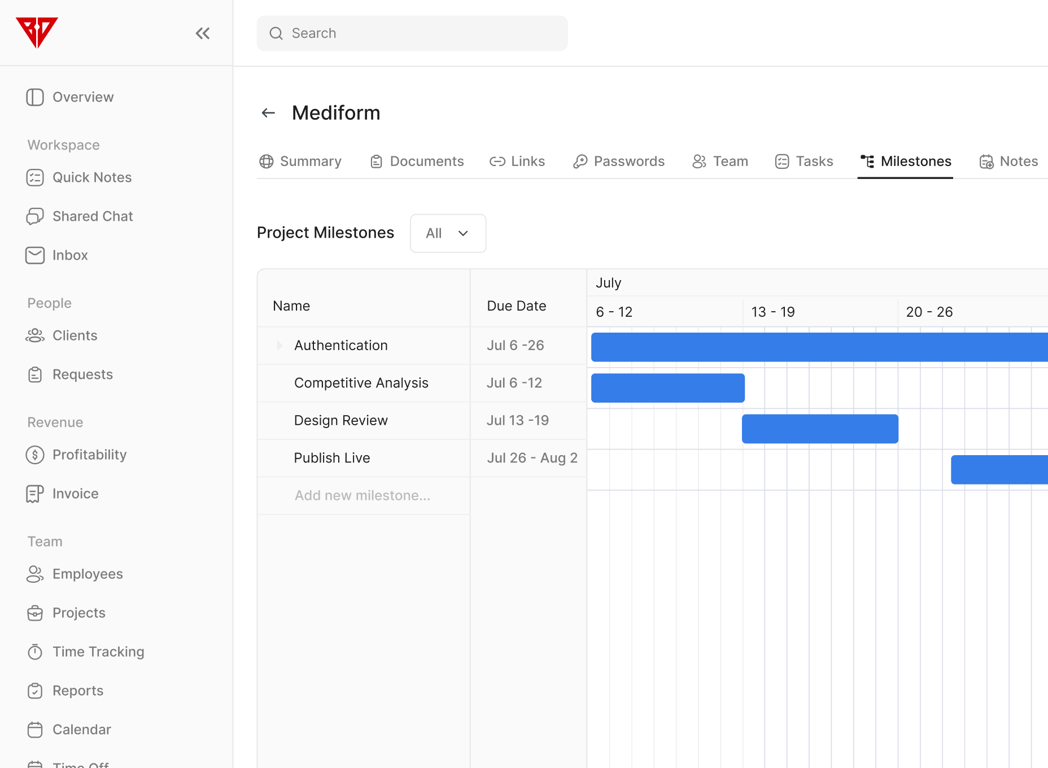Open the All milestones filter dropdown
The width and height of the screenshot is (1048, 768).
point(448,233)
